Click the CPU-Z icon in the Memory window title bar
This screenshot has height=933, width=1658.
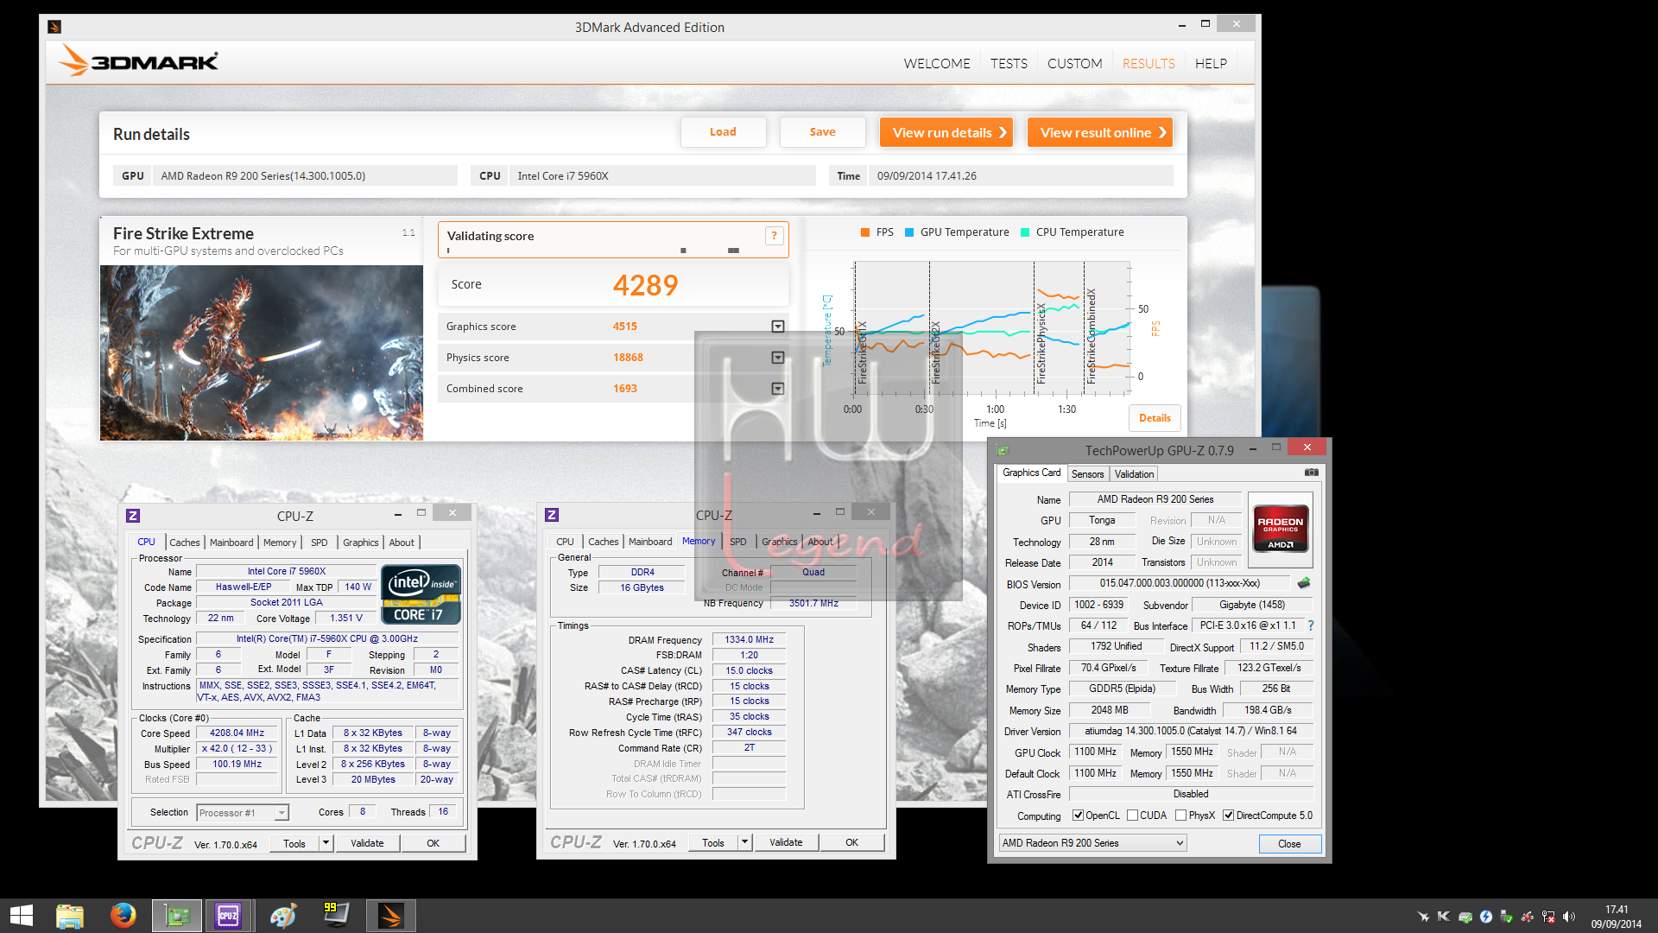pos(552,515)
